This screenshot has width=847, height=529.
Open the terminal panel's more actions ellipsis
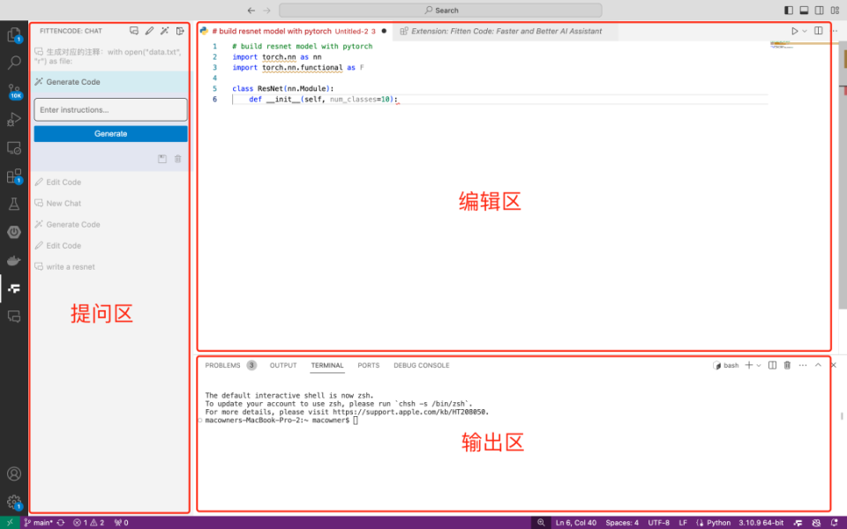click(803, 365)
